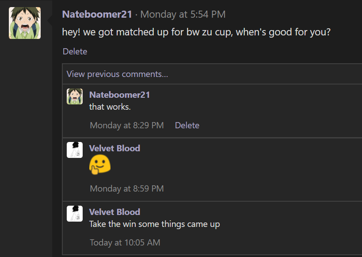Delete the main profile post

[75, 51]
